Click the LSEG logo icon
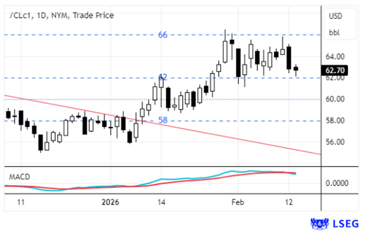The width and height of the screenshot is (365, 235). pos(319,223)
